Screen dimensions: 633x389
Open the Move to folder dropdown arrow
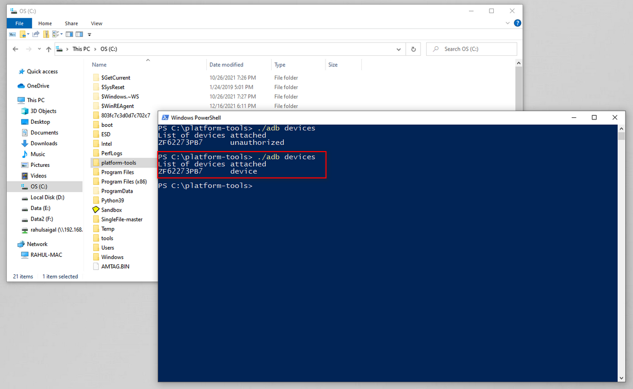(28, 34)
